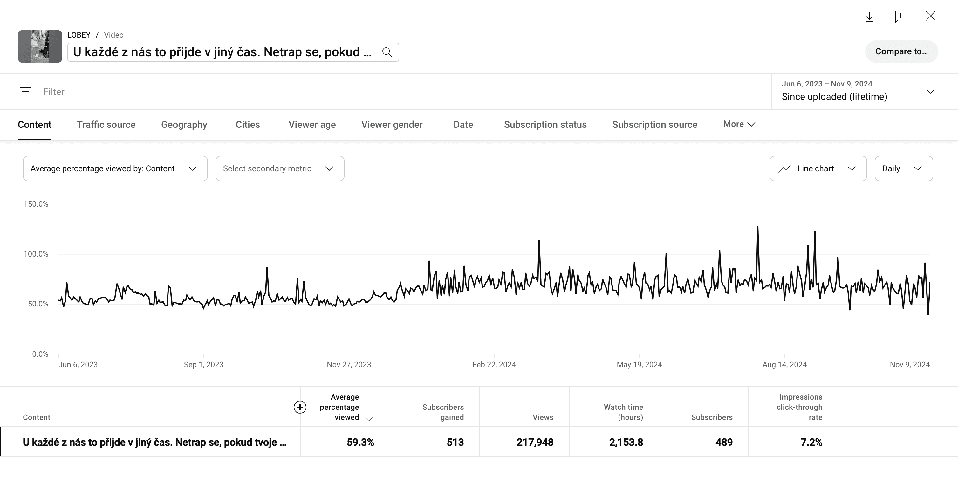Open the Line chart type dropdown
Viewport: 958px width, 501px height.
tap(818, 168)
